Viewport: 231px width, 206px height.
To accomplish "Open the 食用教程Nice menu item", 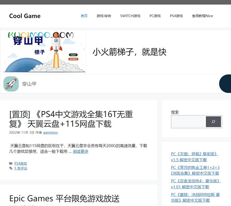I will pos(202,16).
